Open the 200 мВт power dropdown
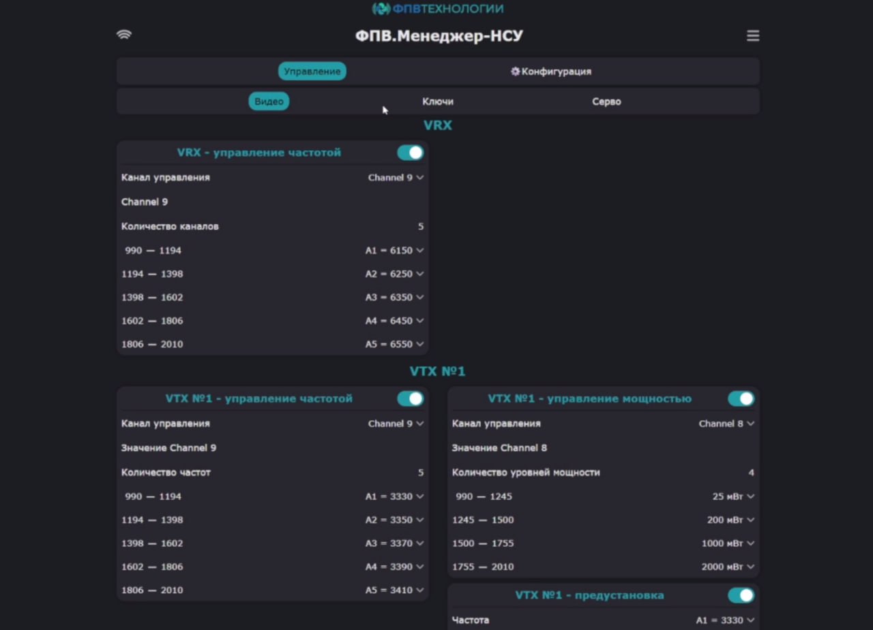Screen dimensions: 873x630 coord(730,520)
